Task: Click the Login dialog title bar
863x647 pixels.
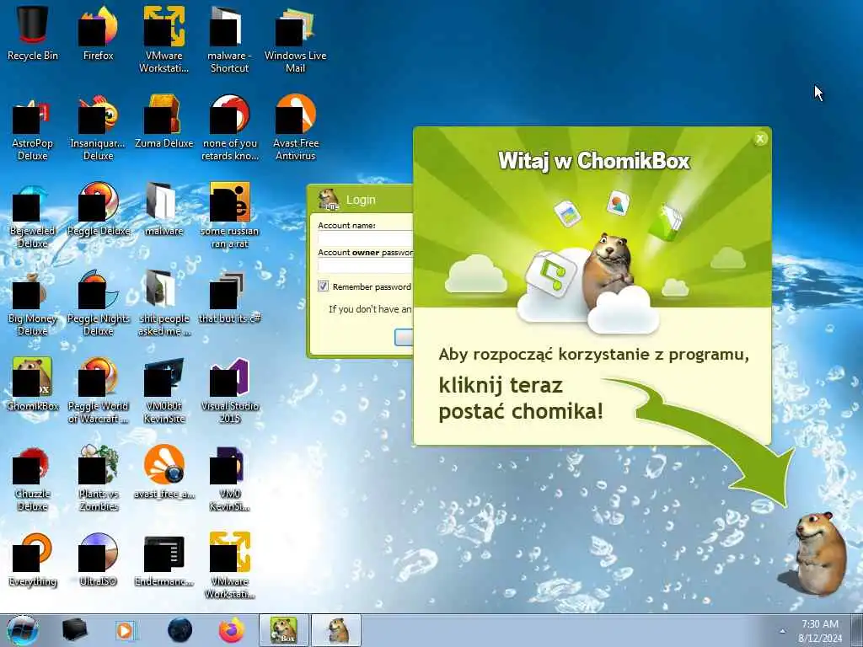Action: [x=361, y=200]
